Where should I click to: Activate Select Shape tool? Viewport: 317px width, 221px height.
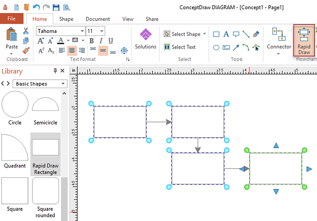(x=182, y=34)
